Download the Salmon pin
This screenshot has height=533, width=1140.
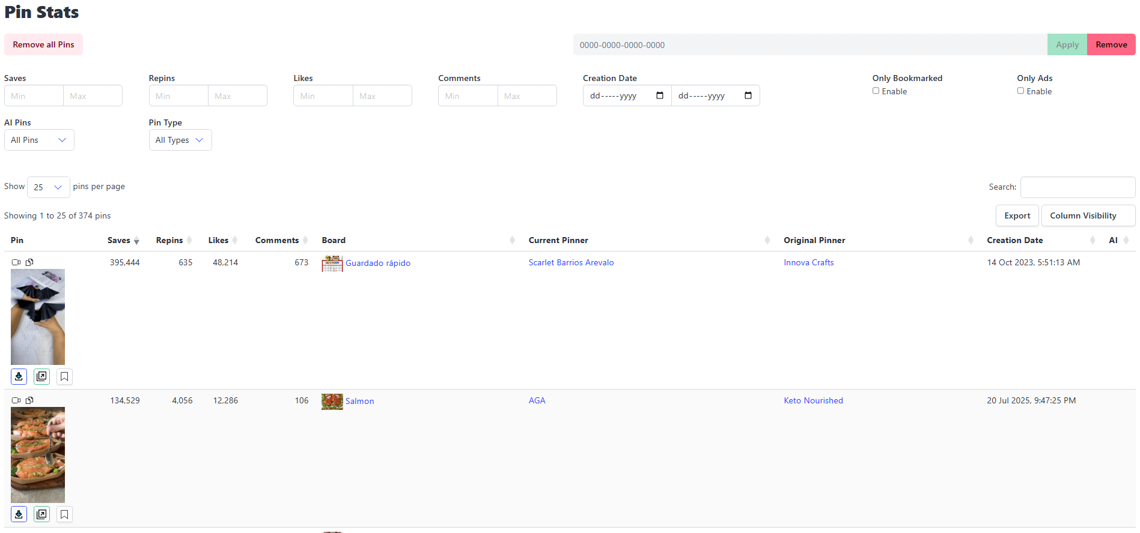[19, 514]
